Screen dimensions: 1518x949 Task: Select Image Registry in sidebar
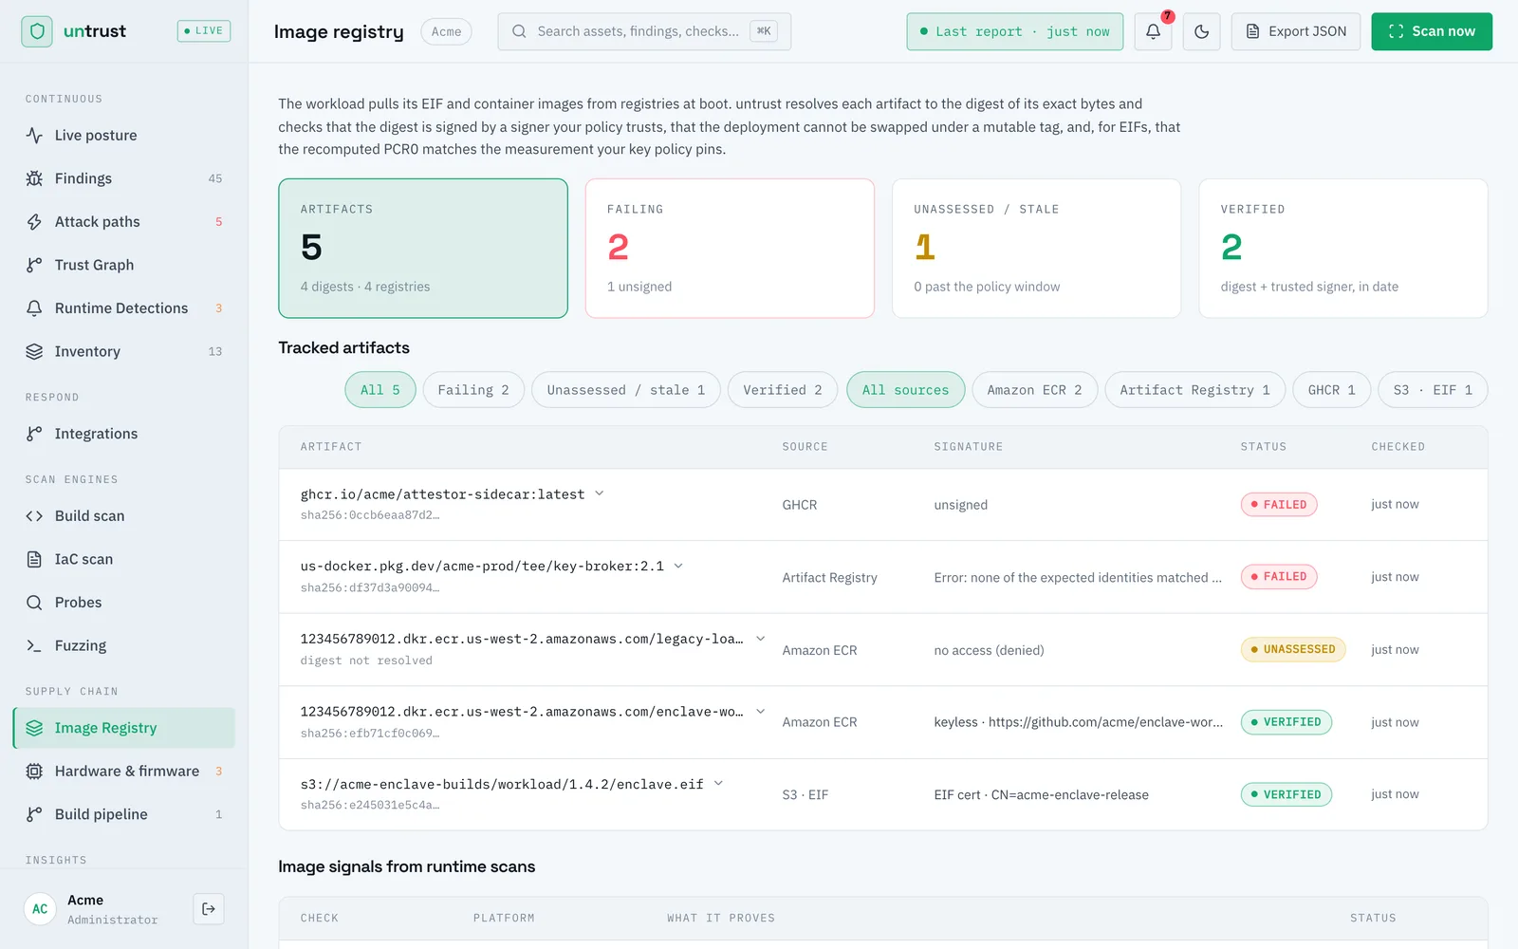click(x=123, y=728)
